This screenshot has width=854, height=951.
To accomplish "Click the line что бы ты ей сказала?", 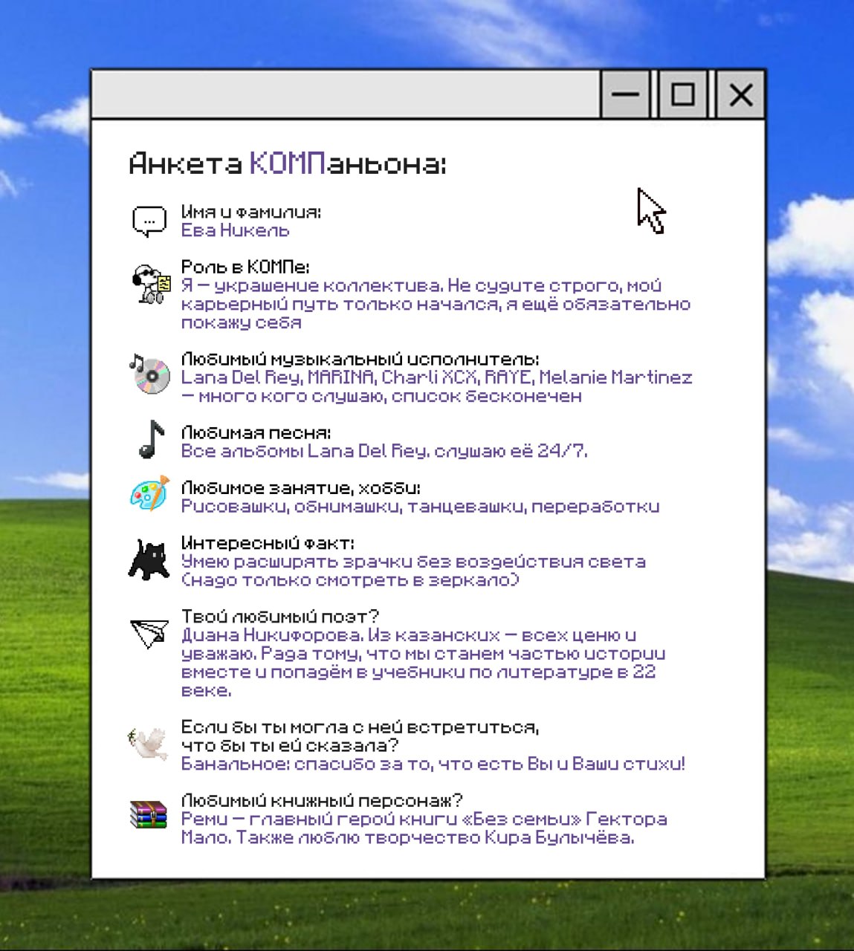I will [290, 746].
